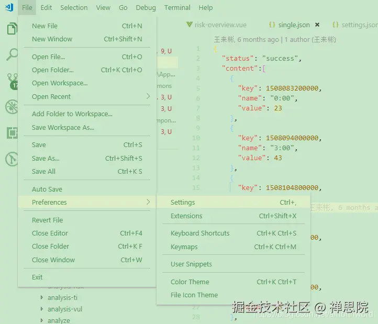The image size is (378, 324).
Task: Choose Save Workspace As...
Action: pos(87,127)
